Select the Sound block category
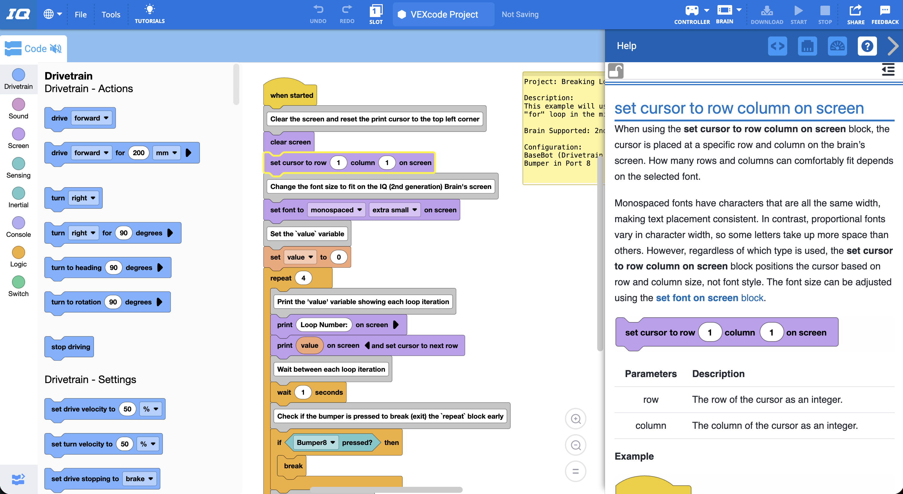This screenshot has width=903, height=494. click(19, 109)
